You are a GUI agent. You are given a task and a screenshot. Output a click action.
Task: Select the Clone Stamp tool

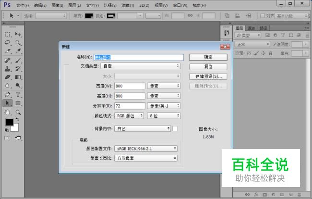(7, 69)
